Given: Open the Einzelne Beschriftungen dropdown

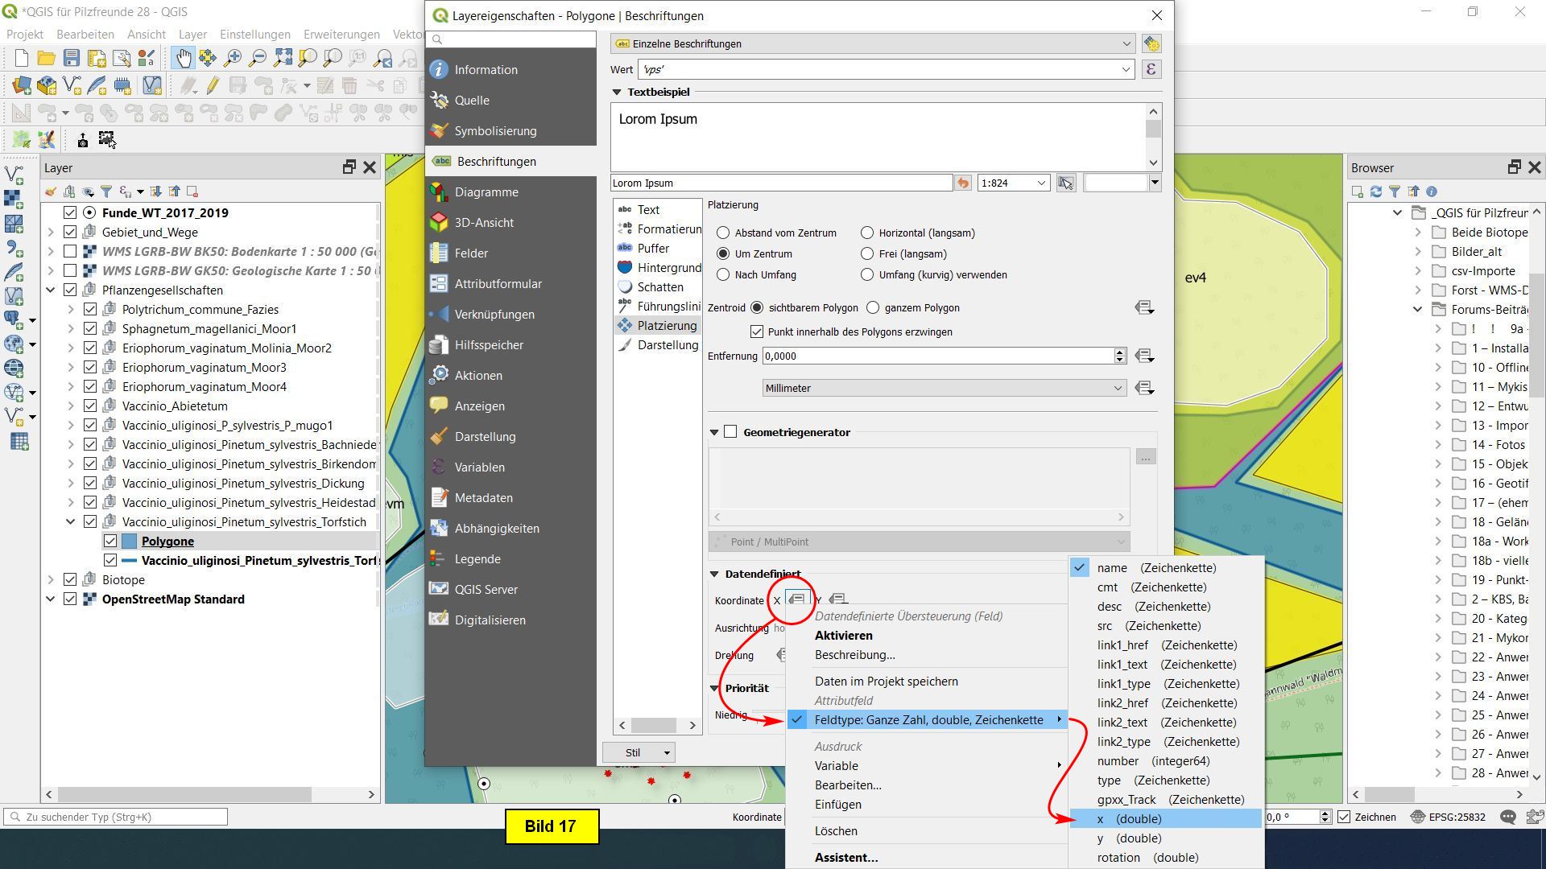Looking at the screenshot, I should point(874,43).
